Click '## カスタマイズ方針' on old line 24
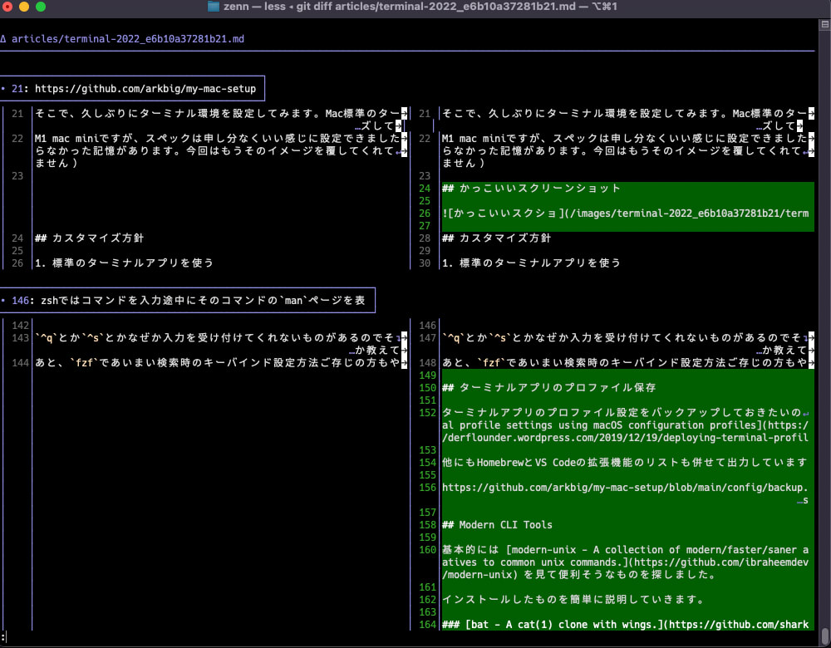 [89, 238]
